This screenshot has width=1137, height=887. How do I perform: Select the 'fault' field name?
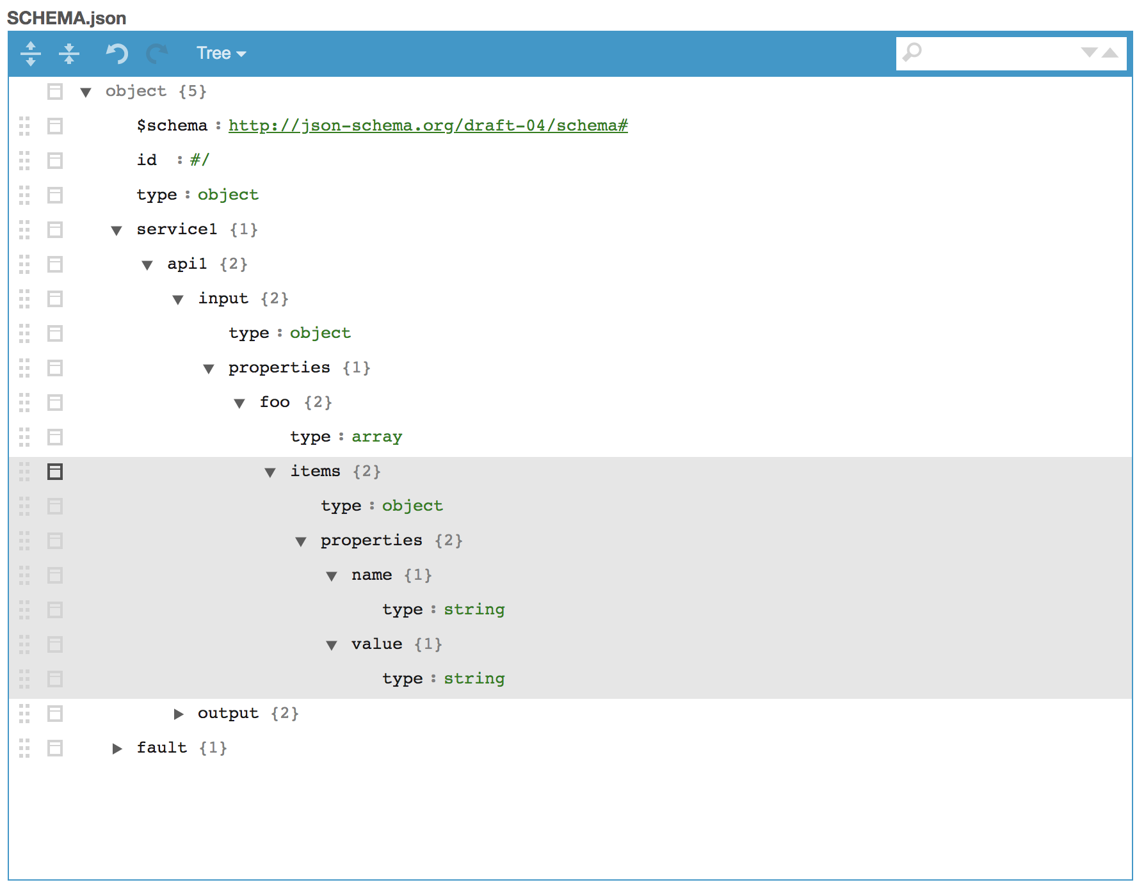coord(162,747)
